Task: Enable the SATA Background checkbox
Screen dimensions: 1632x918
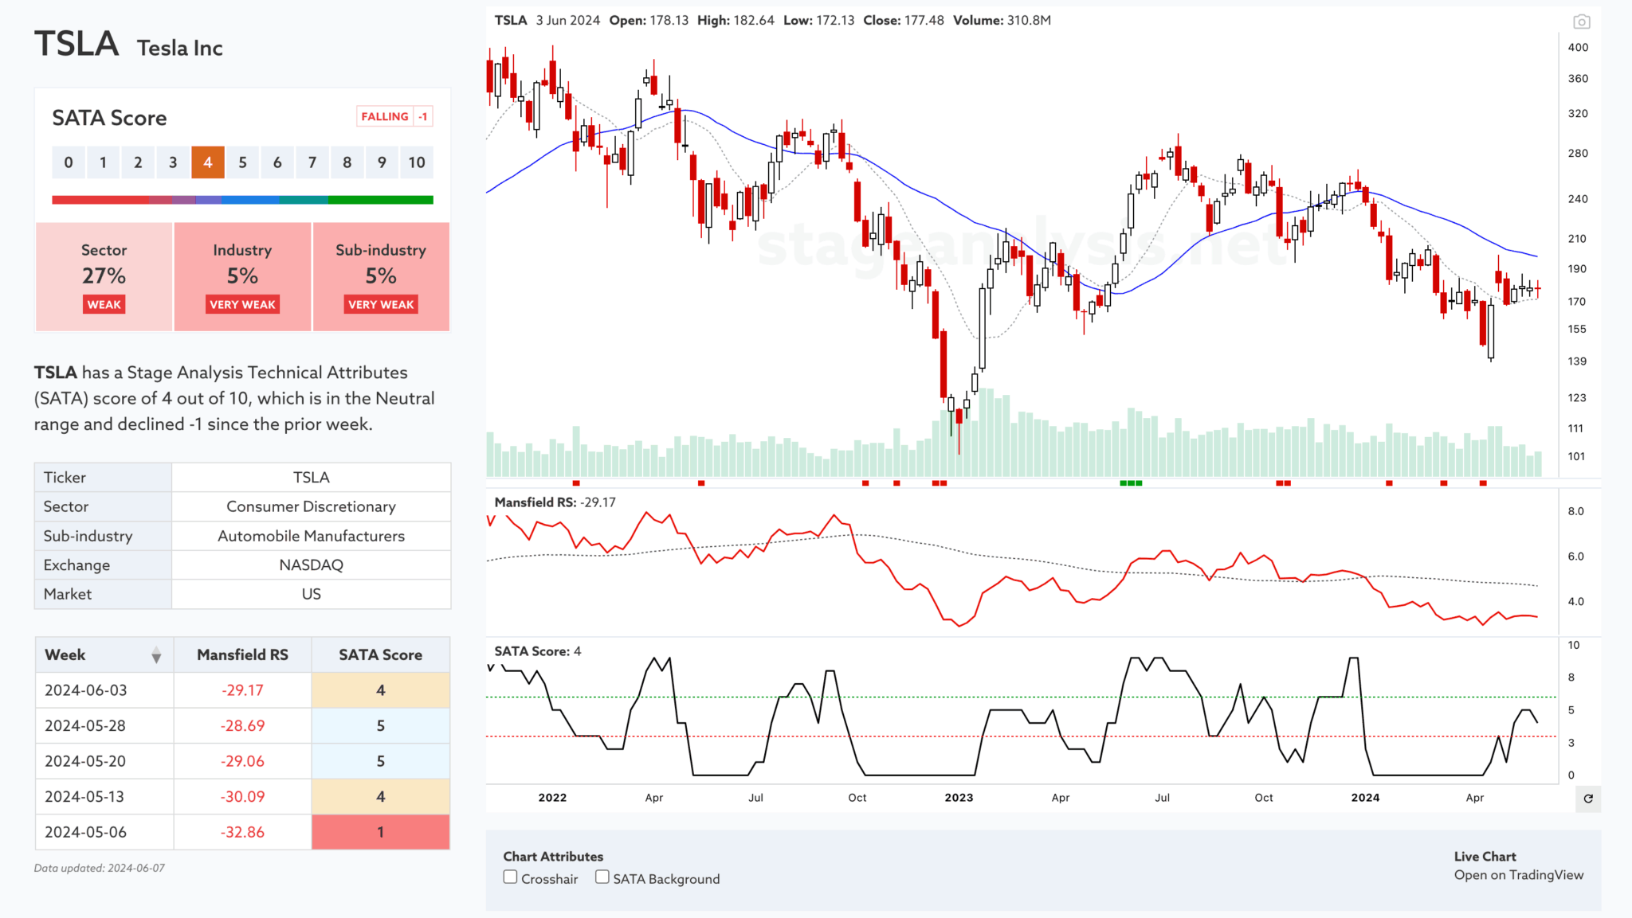Action: 602,877
